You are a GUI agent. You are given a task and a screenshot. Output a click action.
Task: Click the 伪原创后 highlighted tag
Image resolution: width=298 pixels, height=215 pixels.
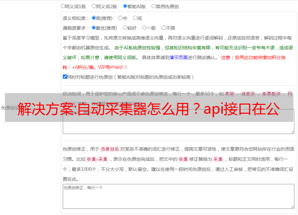coord(110,149)
